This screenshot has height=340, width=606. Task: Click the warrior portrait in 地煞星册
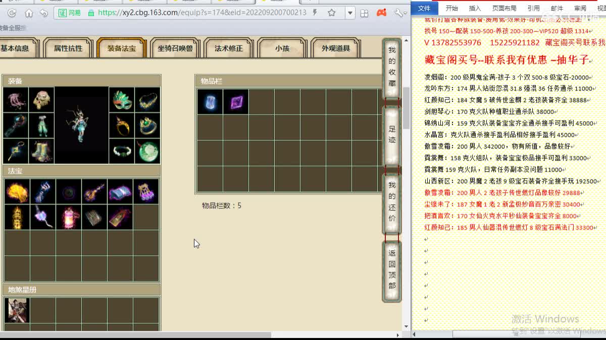coord(17,310)
